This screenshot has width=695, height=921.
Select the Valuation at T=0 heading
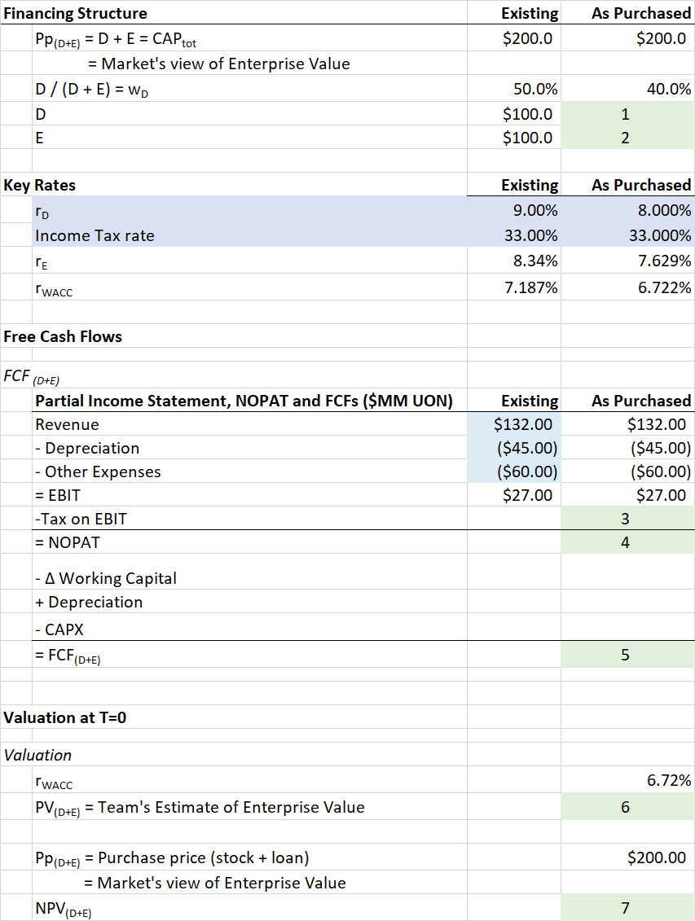click(64, 717)
